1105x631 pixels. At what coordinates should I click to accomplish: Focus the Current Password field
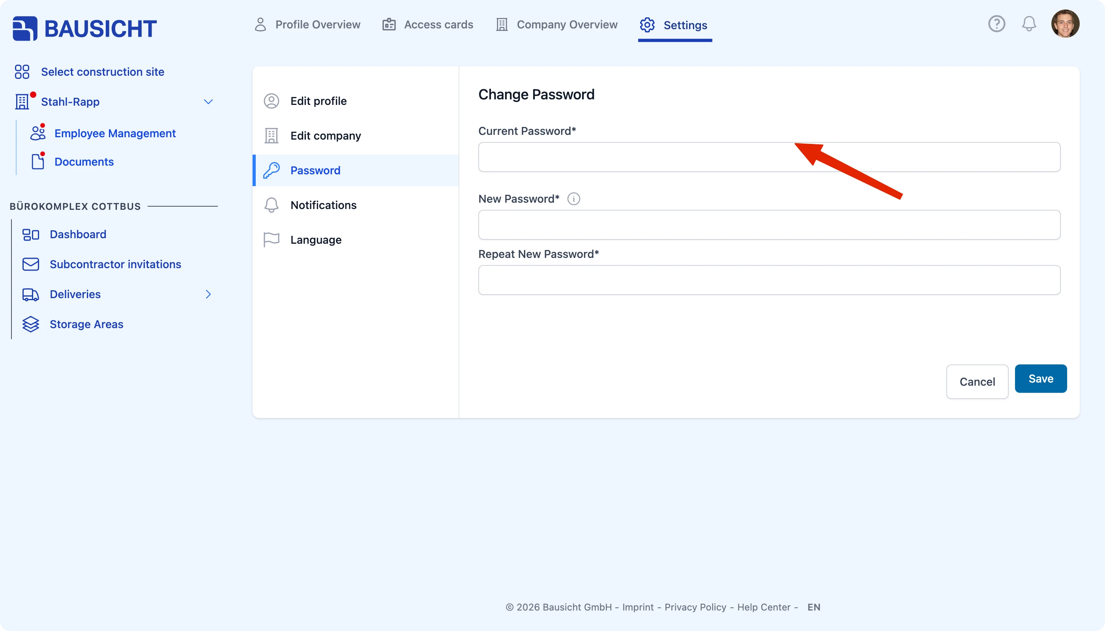pos(769,157)
